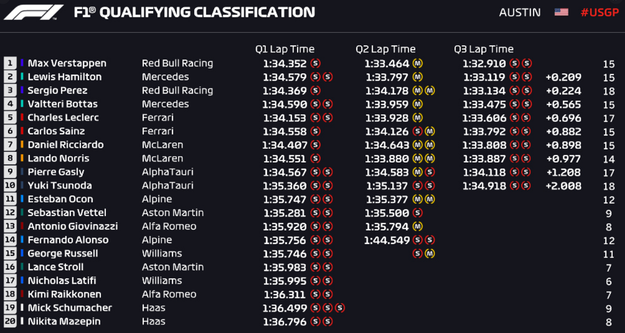Click Schumacher's third soft tyre icon
This screenshot has height=333, width=625.
[339, 307]
